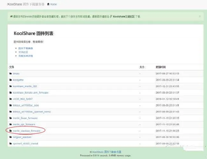Click the date 2018-01-12 13:18:41
This screenshot has height=159, width=207.
coord(168,99)
